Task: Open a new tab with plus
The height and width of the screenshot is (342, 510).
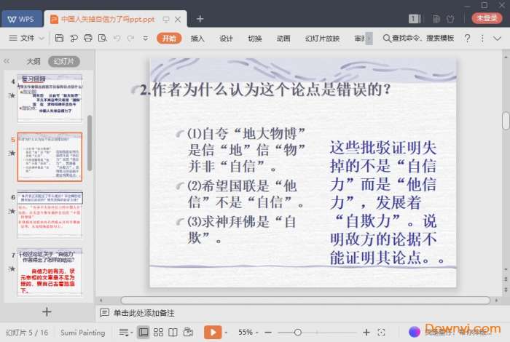Action: [200, 19]
